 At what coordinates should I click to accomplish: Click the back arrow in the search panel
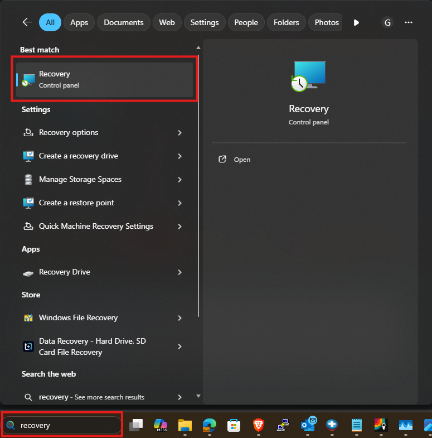(27, 22)
